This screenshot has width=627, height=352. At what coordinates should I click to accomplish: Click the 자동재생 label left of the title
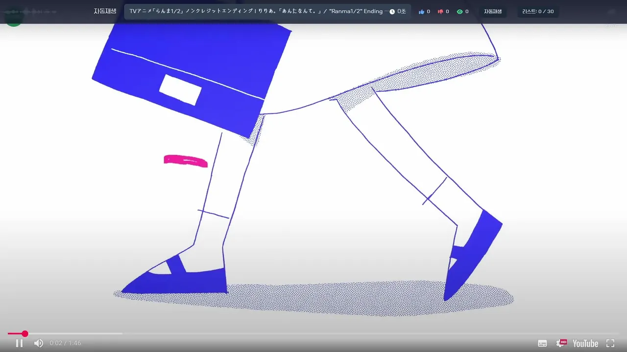(x=105, y=11)
